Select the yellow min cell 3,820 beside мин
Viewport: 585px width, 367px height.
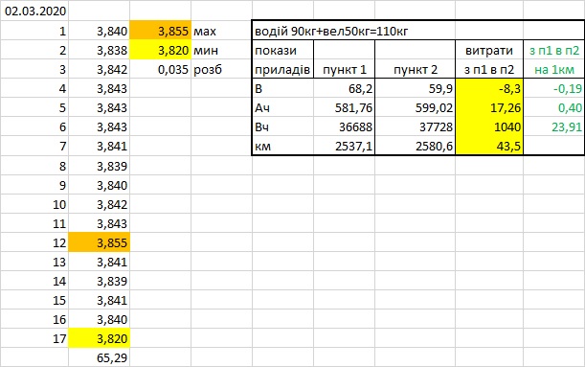click(161, 50)
